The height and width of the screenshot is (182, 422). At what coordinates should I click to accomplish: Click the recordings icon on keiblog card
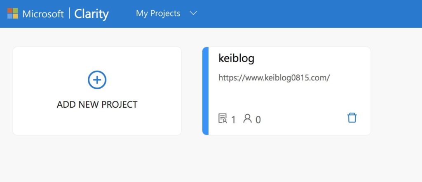223,118
